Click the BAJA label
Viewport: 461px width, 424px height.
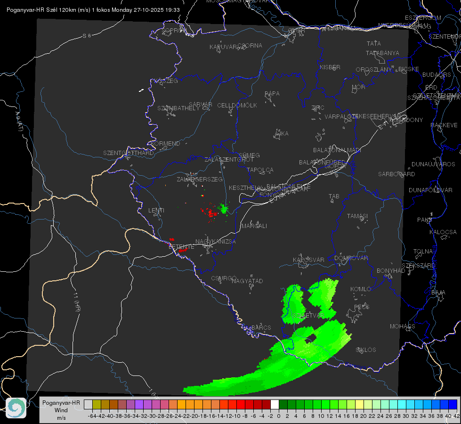pyautogui.click(x=438, y=293)
